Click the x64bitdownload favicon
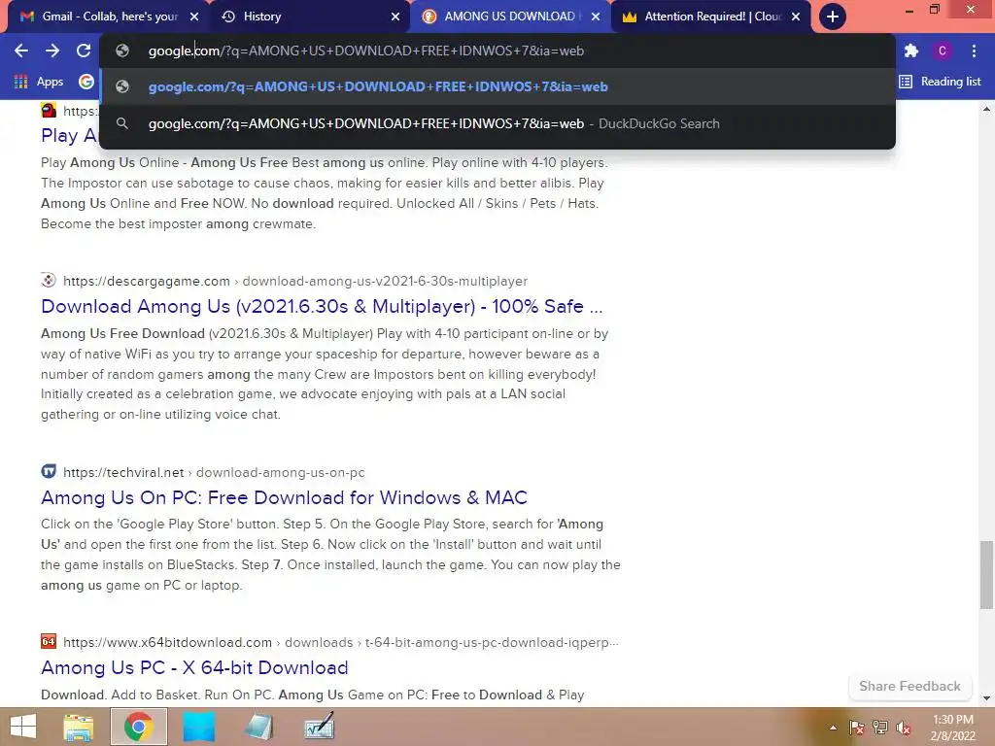995x746 pixels. coord(49,641)
